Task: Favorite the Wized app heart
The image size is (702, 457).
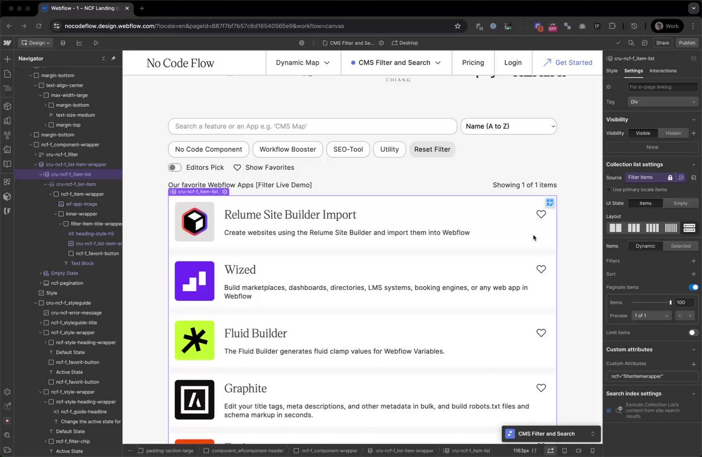Action: click(x=541, y=269)
